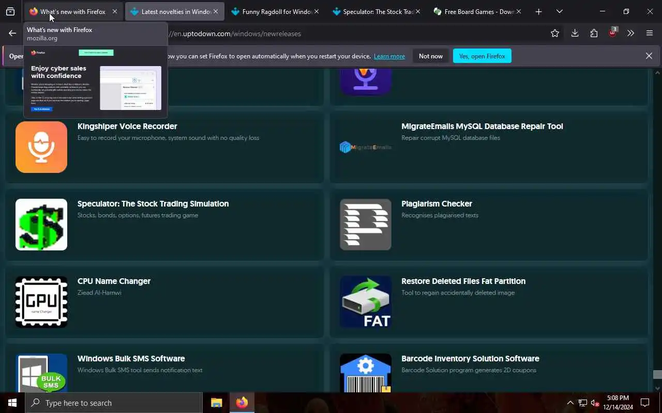The image size is (662, 413).
Task: Click the MigrateEmails logo icon
Action: 366,147
